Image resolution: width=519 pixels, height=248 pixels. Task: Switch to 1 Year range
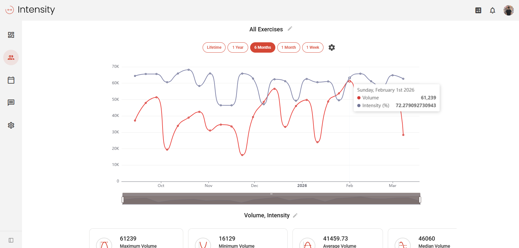coord(238,47)
